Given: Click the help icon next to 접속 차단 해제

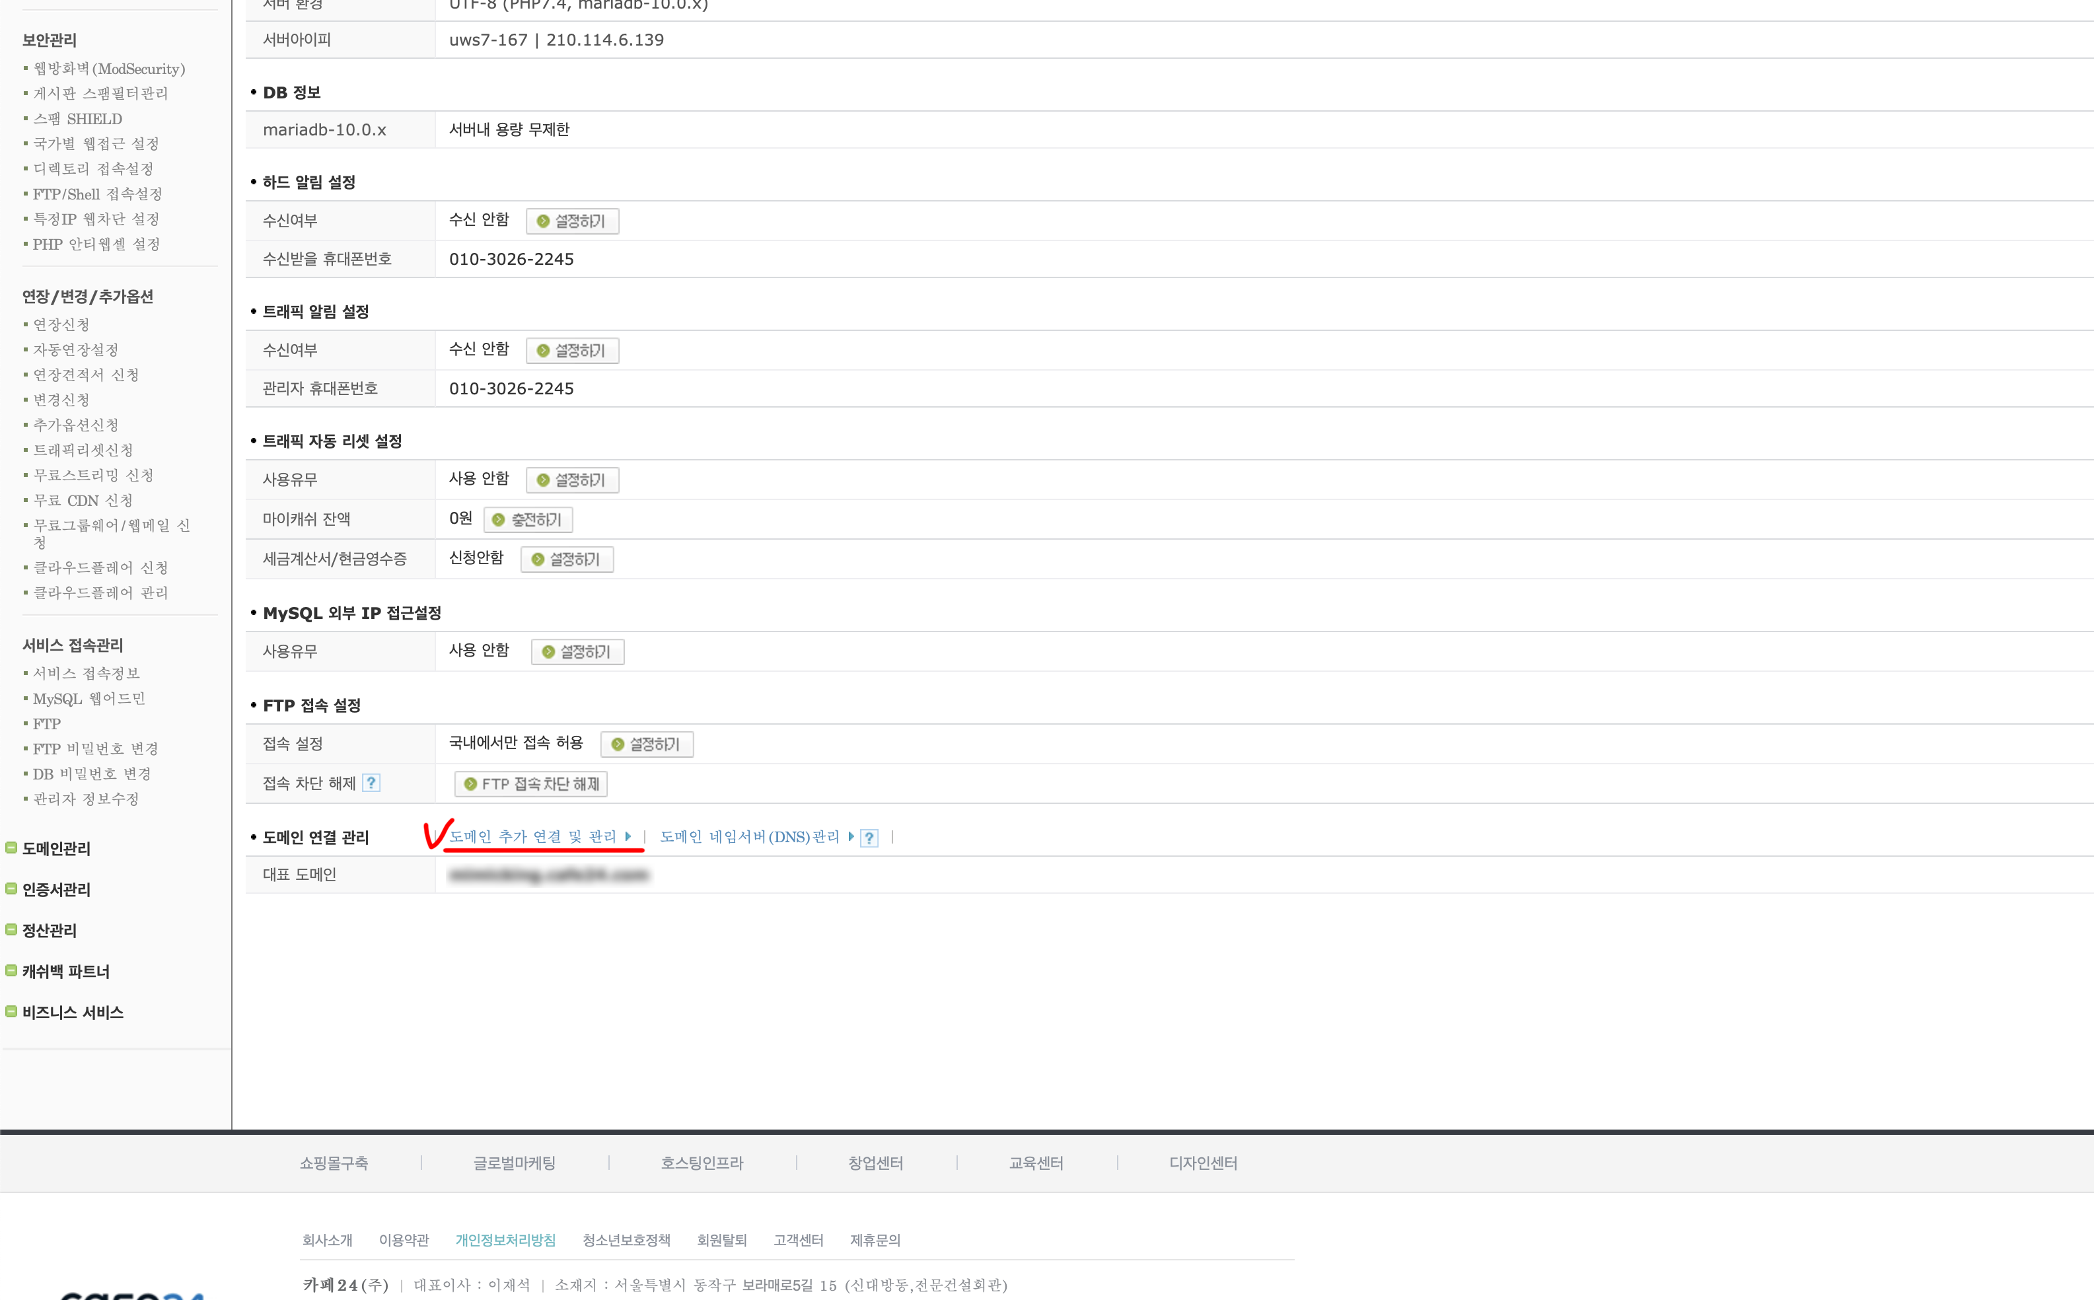Looking at the screenshot, I should pos(371,782).
